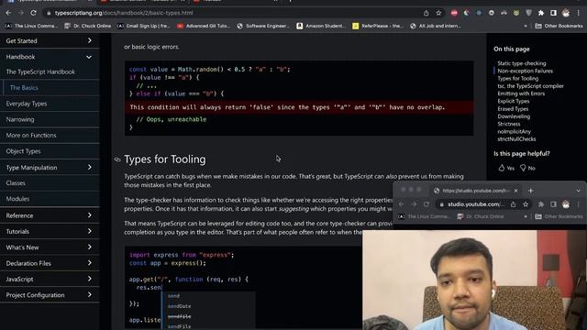Open the Extensions puzzle icon
Viewport: 587px width, 330px height.
click(x=541, y=13)
